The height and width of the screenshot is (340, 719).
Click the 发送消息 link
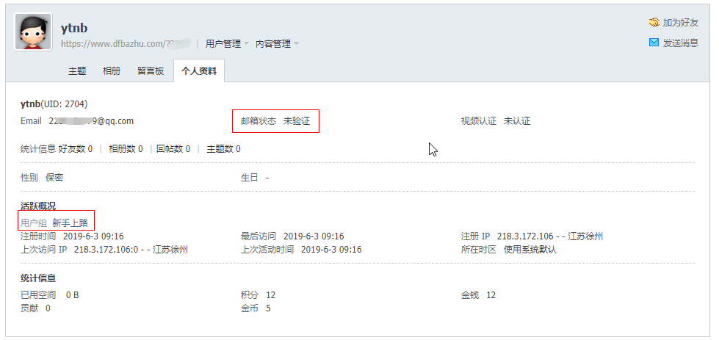[681, 43]
